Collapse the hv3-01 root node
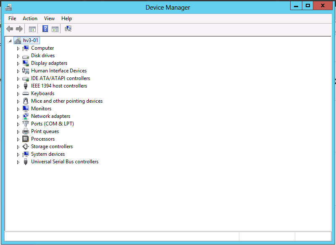This screenshot has height=245, width=336. 10,41
